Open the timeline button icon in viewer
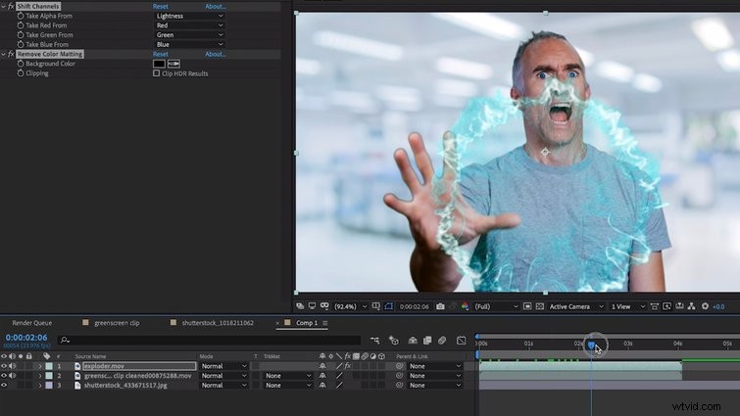740x416 pixels. 679,306
